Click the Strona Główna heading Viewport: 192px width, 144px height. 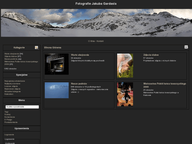pos(53,48)
